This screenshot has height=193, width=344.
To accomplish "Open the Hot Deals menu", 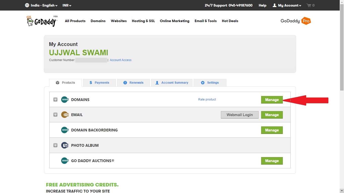I will tap(230, 21).
